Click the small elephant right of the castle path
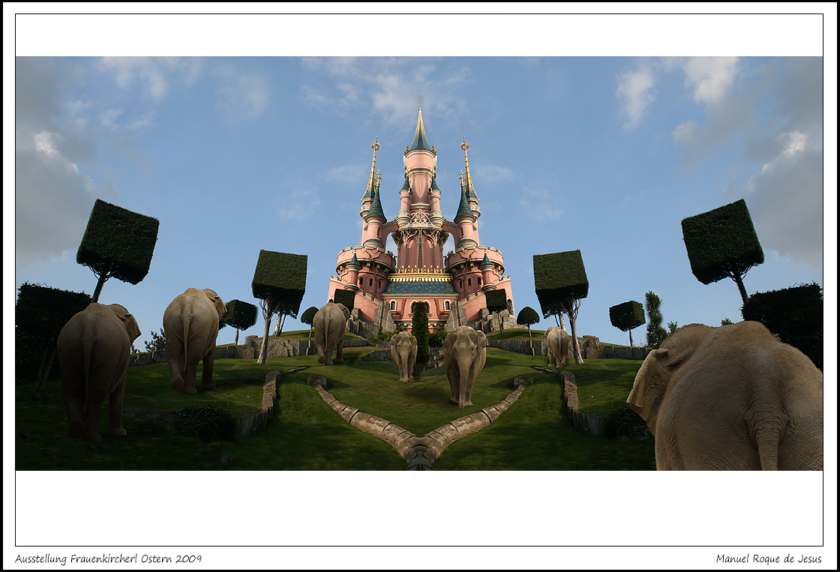The image size is (840, 572). click(557, 346)
